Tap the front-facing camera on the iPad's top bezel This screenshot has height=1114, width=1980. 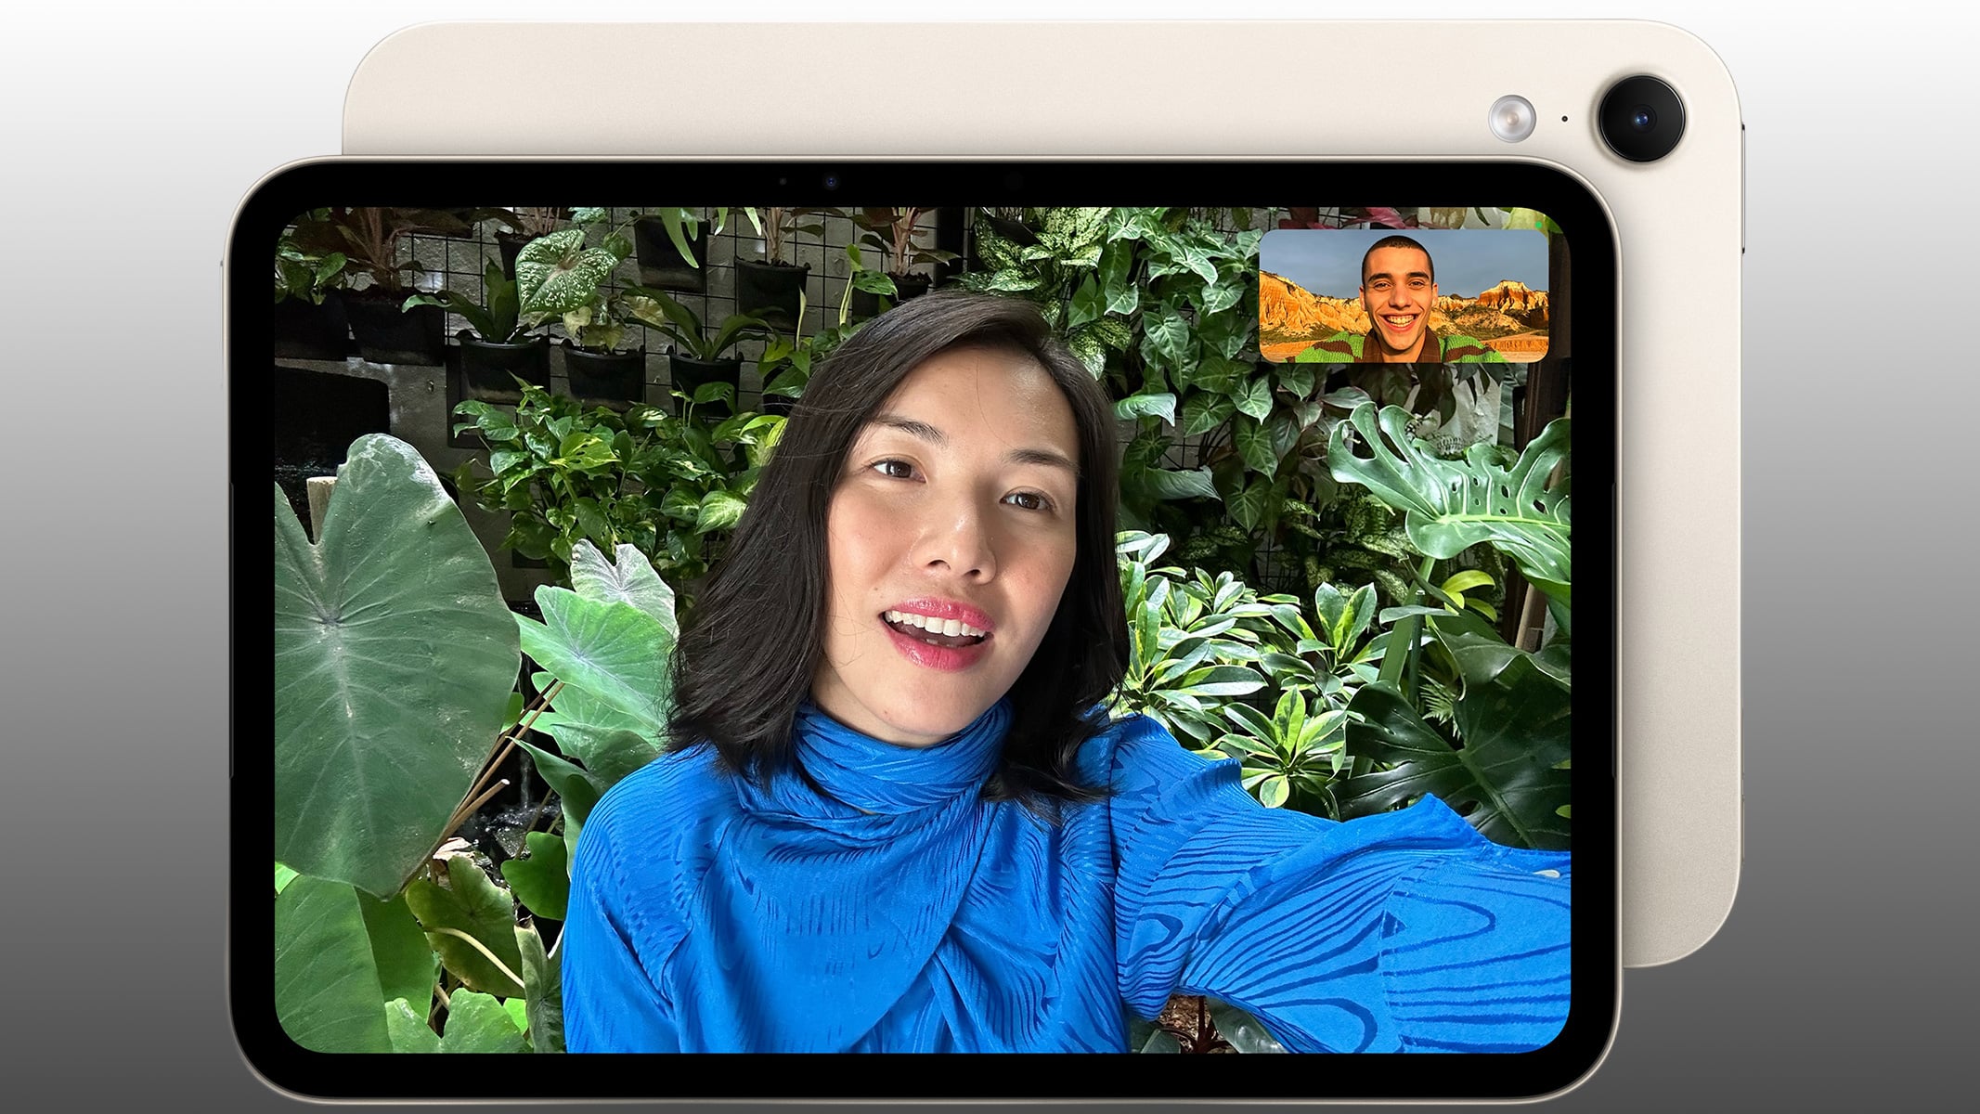(x=829, y=181)
